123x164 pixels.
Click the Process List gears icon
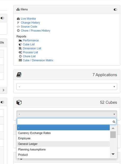click(x=20, y=52)
